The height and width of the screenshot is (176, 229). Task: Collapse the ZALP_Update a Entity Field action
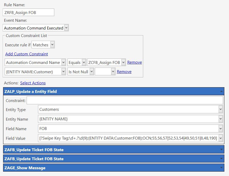click(x=221, y=91)
